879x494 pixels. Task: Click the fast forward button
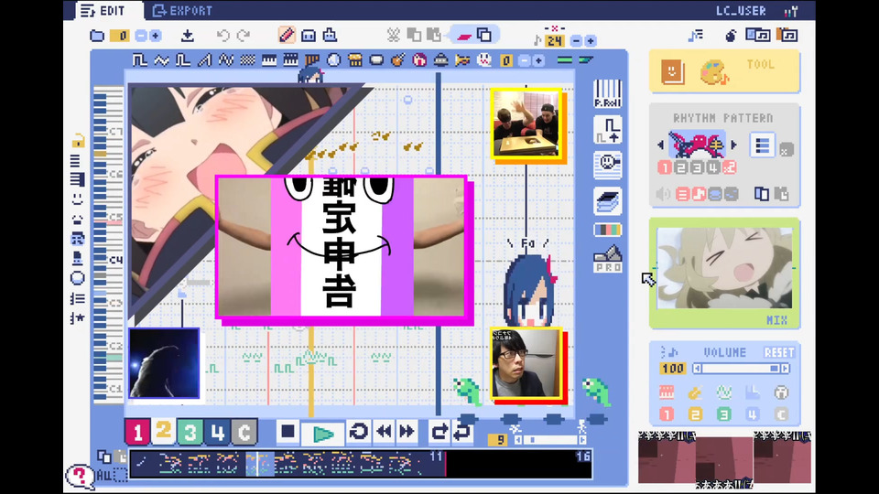click(x=407, y=432)
